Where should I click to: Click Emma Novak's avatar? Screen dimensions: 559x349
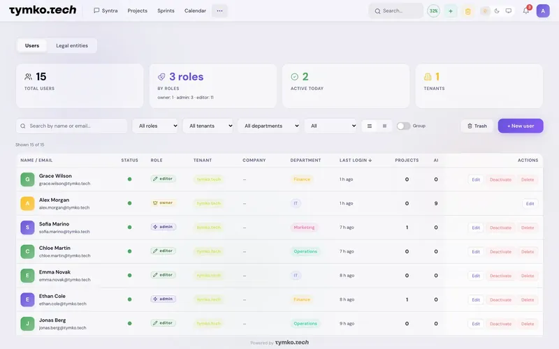(27, 275)
